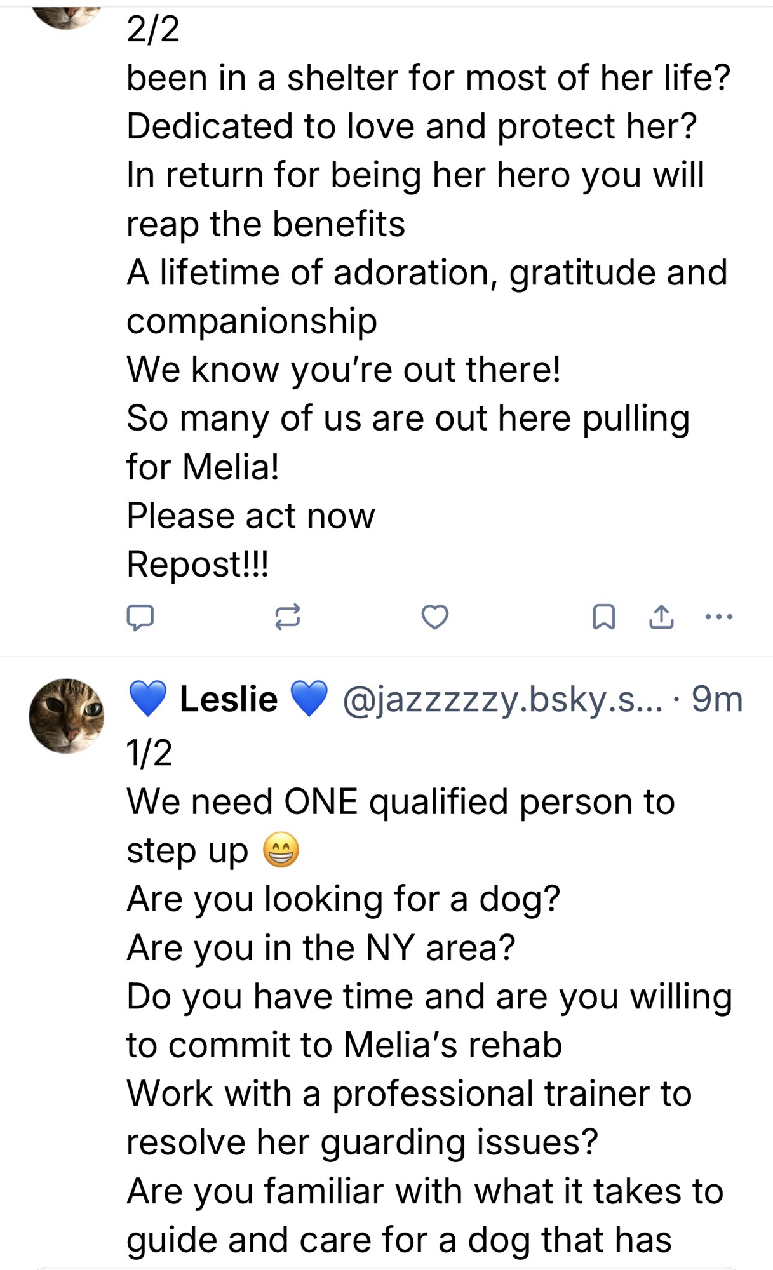Open the three-dot more options menu
Screen dimensions: 773x1270
719,617
